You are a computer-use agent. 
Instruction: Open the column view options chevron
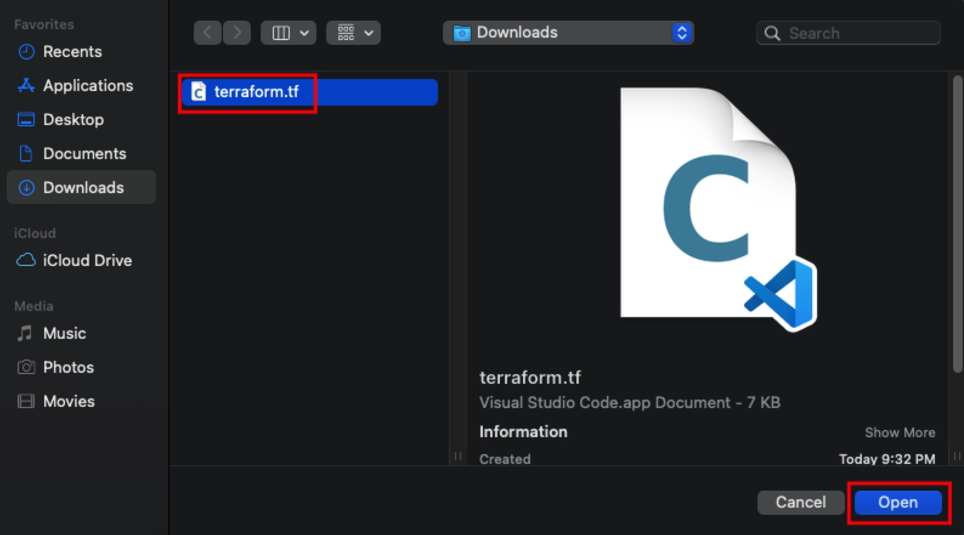pos(304,33)
